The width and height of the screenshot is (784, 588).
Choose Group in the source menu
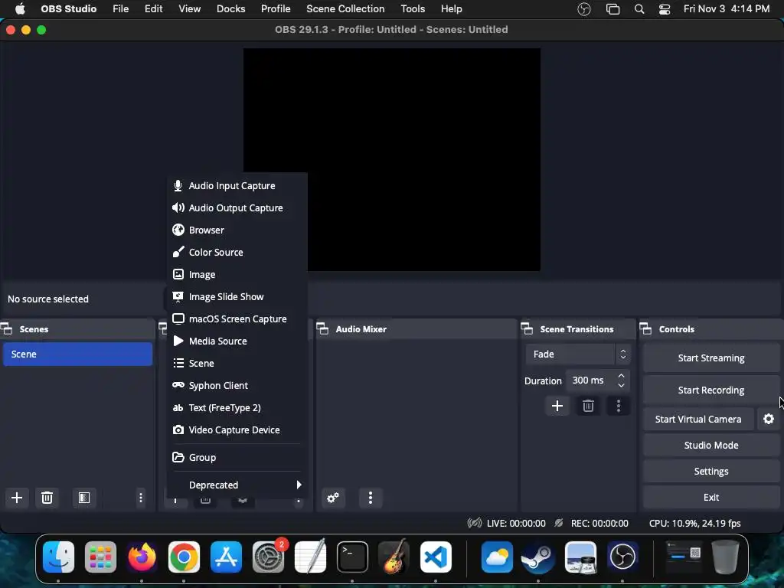(x=237, y=457)
